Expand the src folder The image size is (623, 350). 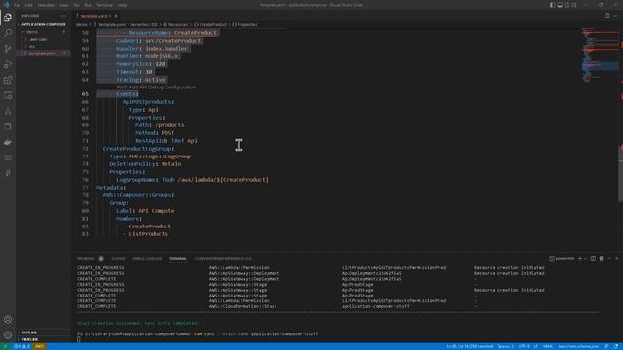[32, 47]
